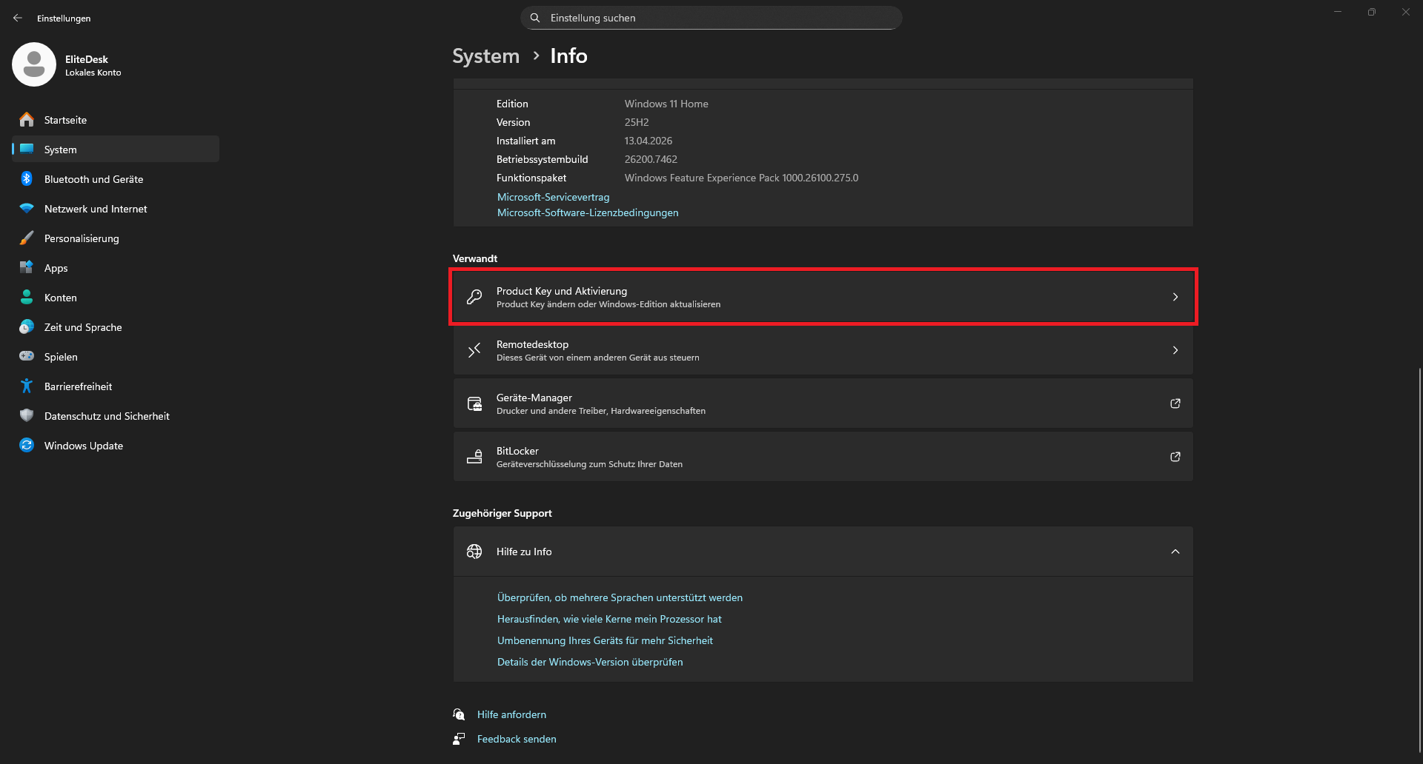Click the Netzwerk Wi-Fi icon
1423x764 pixels.
pyautogui.click(x=27, y=208)
